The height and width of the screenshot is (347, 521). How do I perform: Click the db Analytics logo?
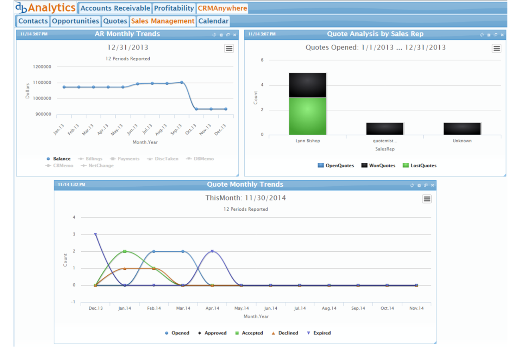45,7
